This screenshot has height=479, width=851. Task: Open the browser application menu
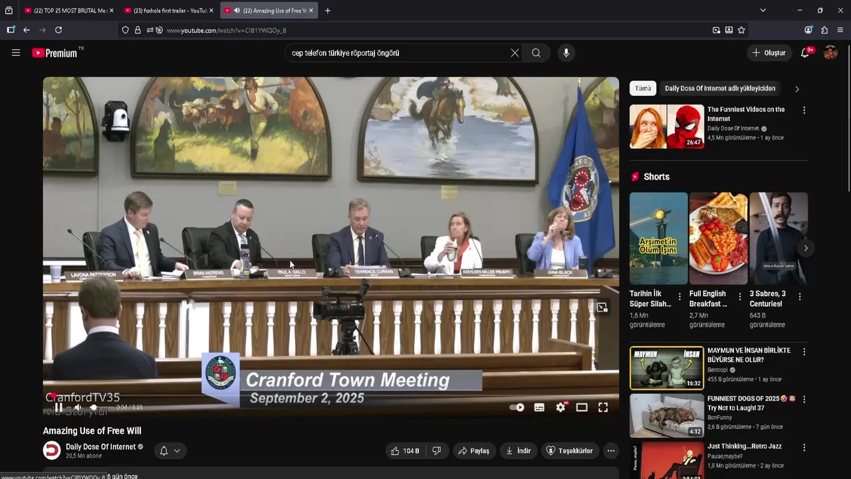(x=840, y=30)
